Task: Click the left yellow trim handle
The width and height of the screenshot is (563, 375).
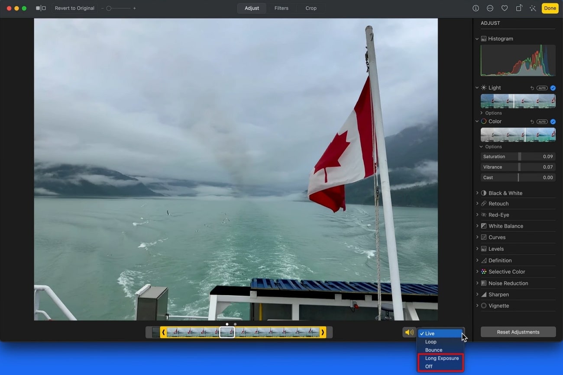Action: click(163, 332)
